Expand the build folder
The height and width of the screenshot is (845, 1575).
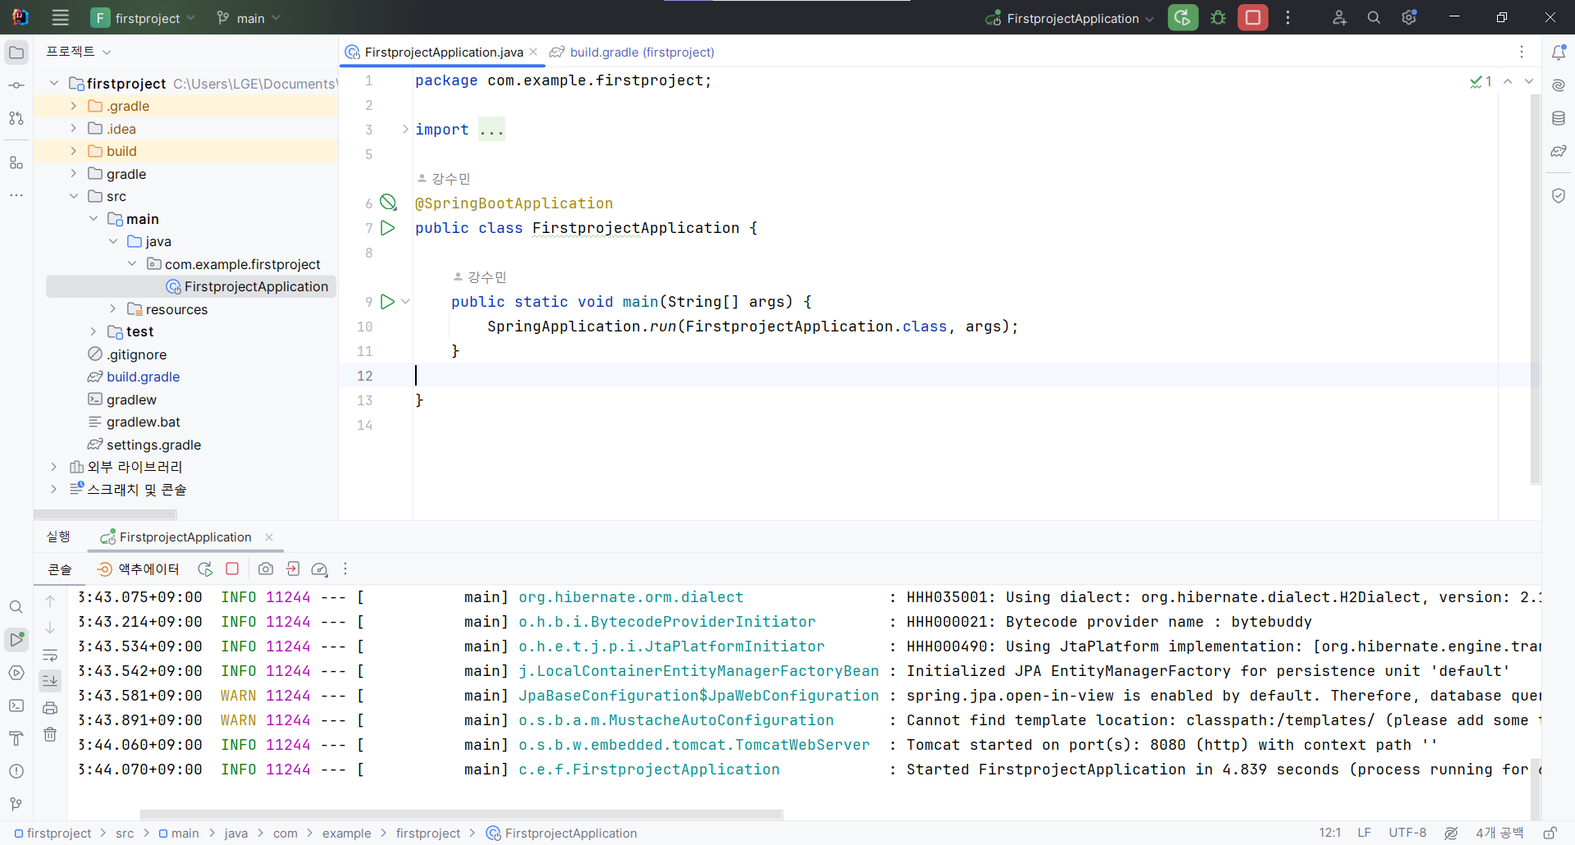(x=73, y=151)
